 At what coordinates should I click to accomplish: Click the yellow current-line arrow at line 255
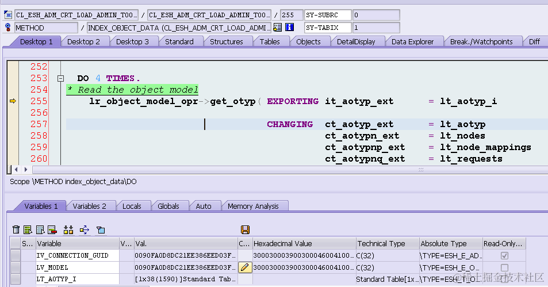pos(13,101)
